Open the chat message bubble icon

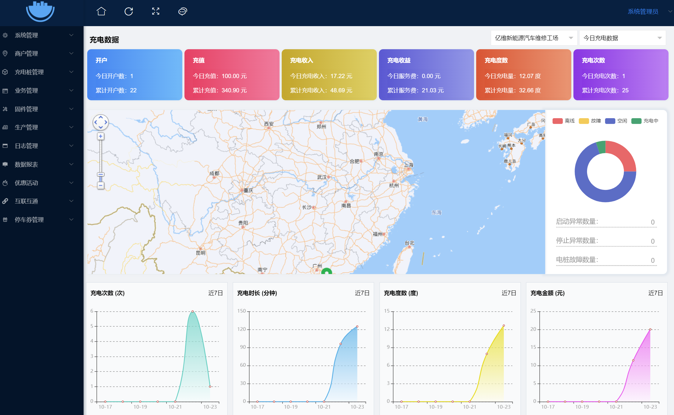[182, 12]
